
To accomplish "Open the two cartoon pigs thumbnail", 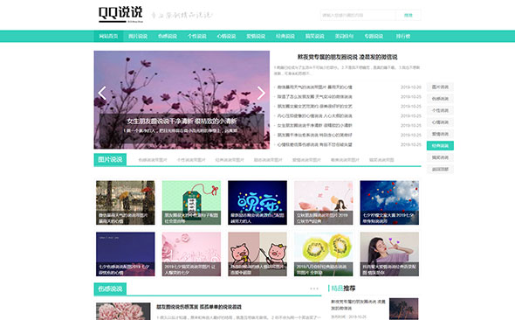I will coord(257,254).
